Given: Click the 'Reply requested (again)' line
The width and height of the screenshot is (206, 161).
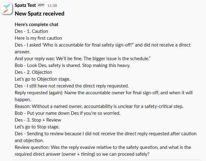Looking at the screenshot, I should [106, 93].
